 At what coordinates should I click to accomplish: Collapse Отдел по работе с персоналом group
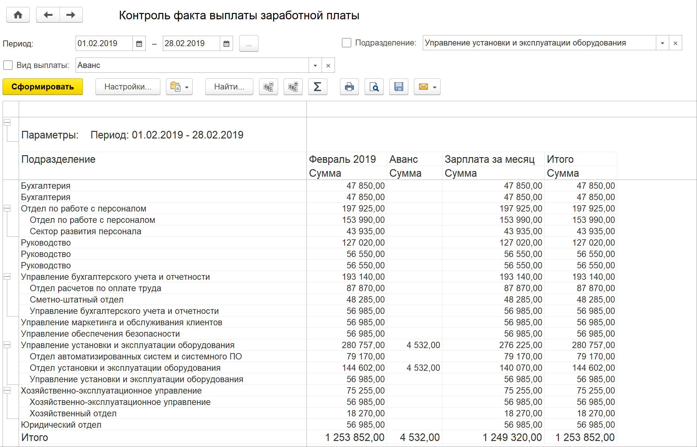[7, 208]
